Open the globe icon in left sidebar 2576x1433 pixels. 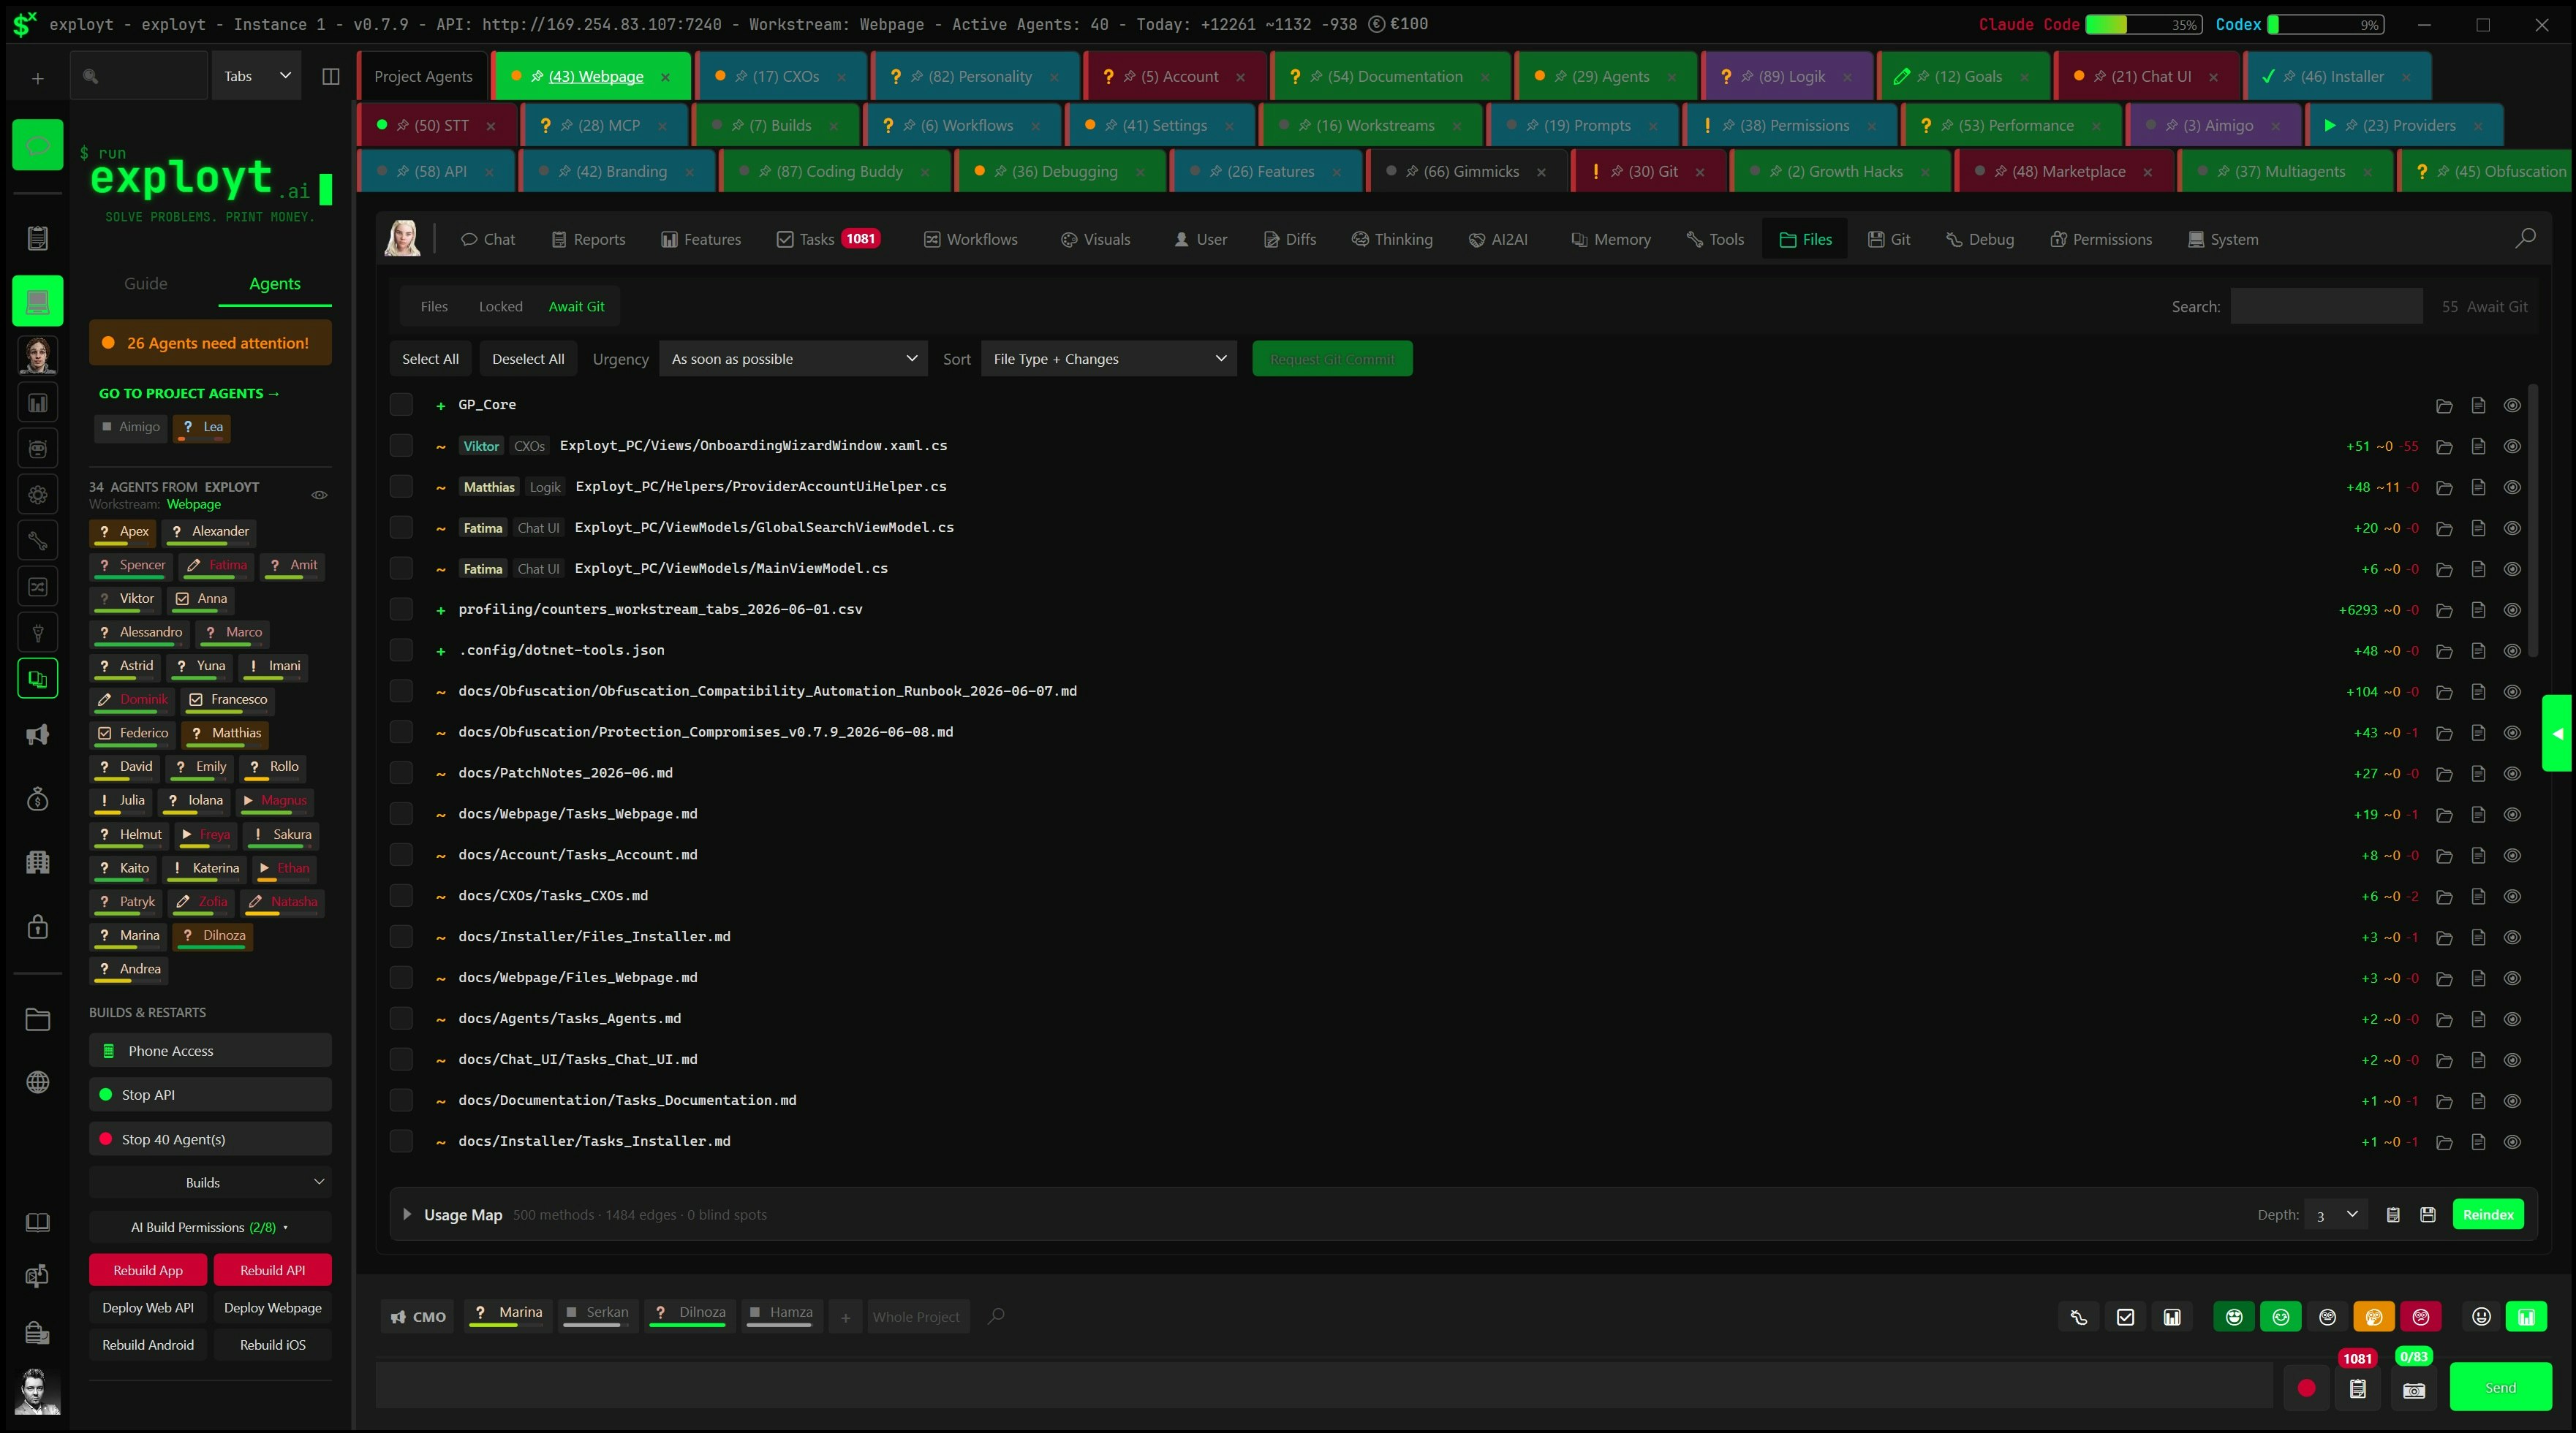tap(38, 1082)
